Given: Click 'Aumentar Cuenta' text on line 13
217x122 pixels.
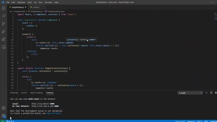Looking at the screenshot, I should coord(49,48).
